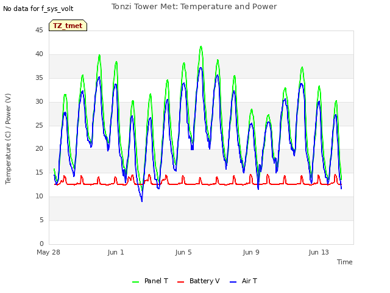The width and height of the screenshot is (390, 293).
Task: Toggle the Air T legend entry
Action: [x=243, y=281]
